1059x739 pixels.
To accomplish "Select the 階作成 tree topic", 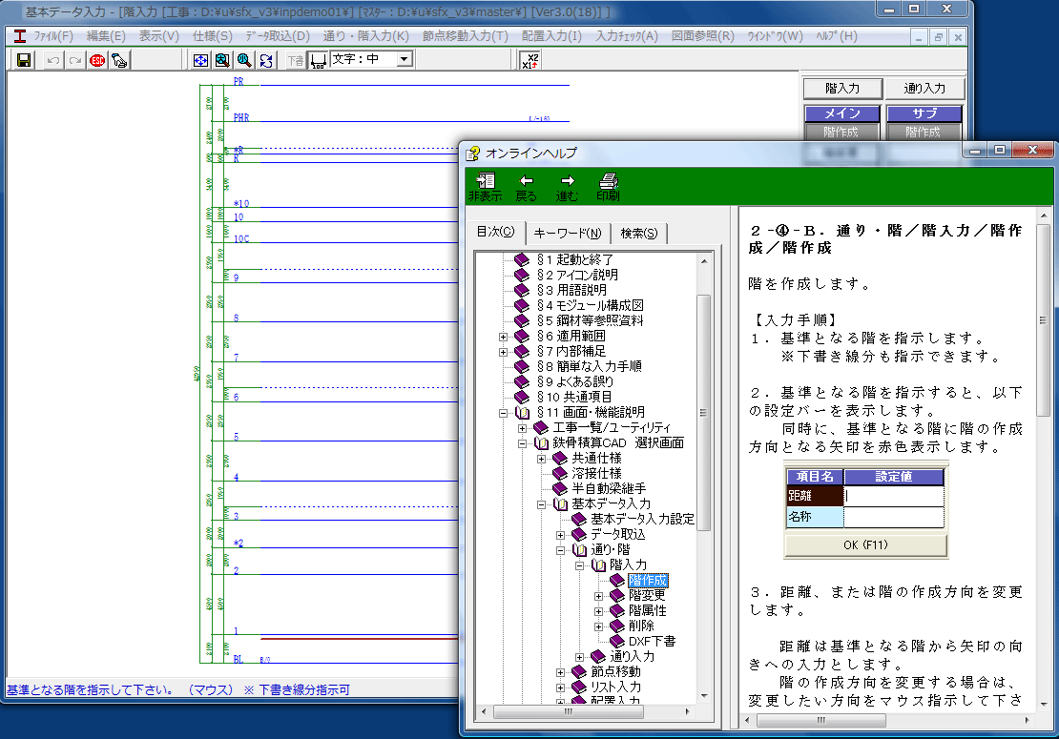I will click(x=648, y=581).
